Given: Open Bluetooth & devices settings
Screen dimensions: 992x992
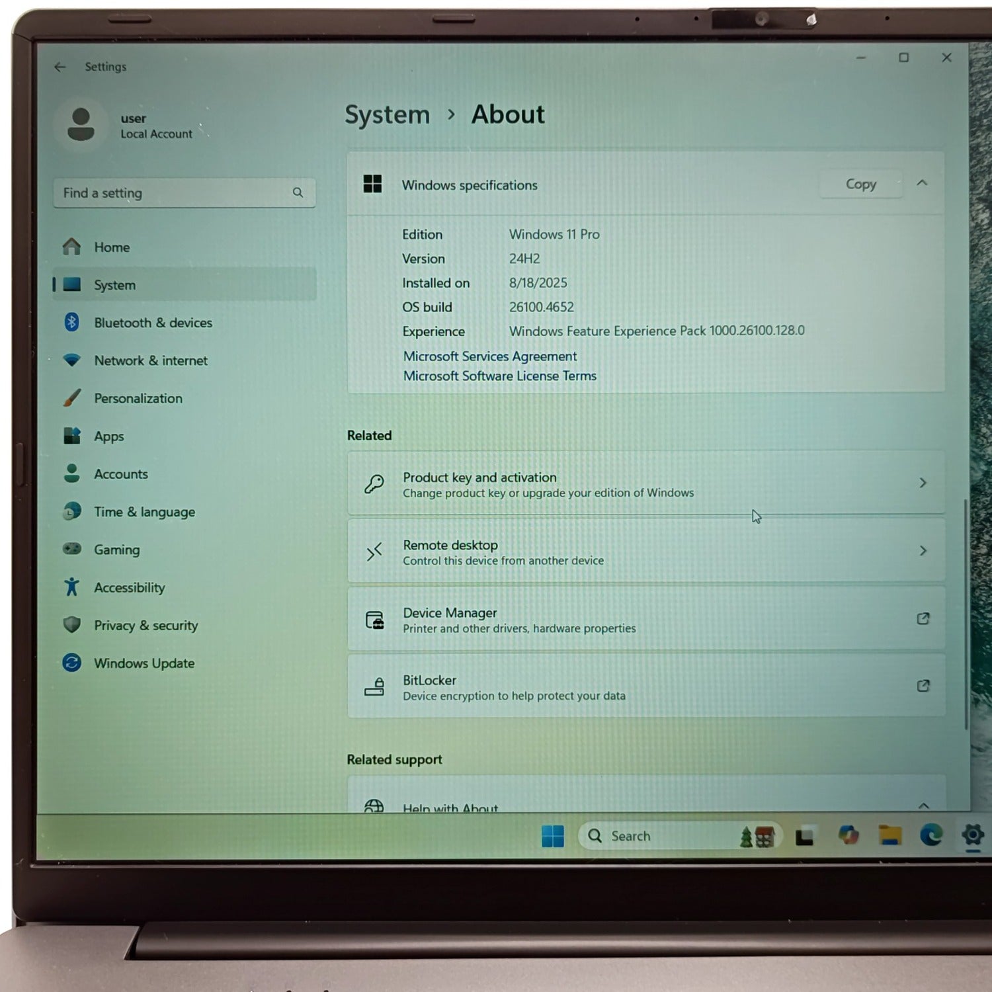Looking at the screenshot, I should coord(153,323).
